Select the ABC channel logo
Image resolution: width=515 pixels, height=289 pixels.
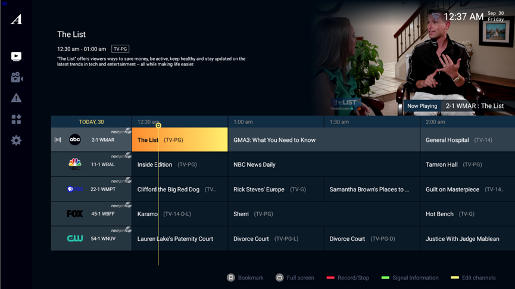(x=75, y=139)
